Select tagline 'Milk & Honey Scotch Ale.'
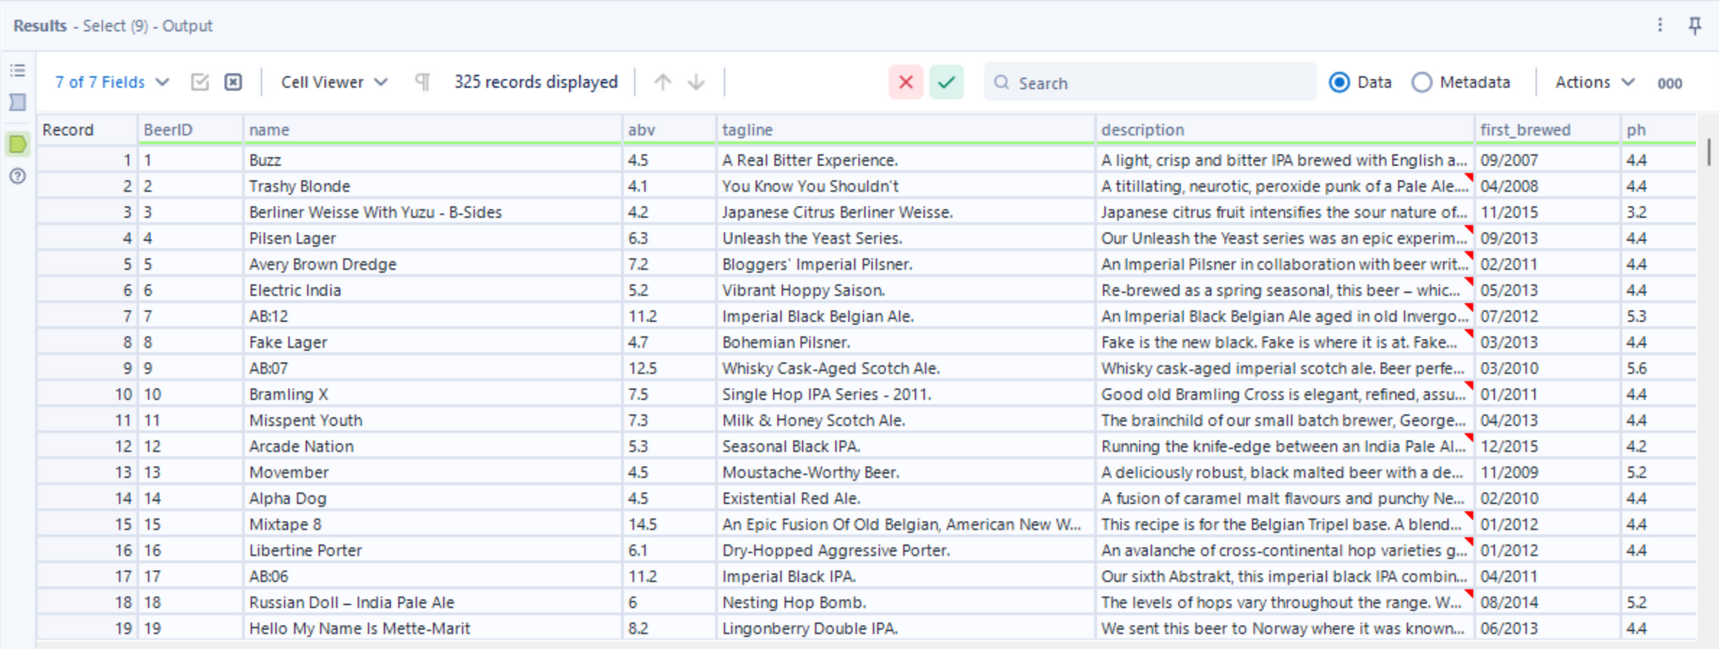 tap(906, 421)
